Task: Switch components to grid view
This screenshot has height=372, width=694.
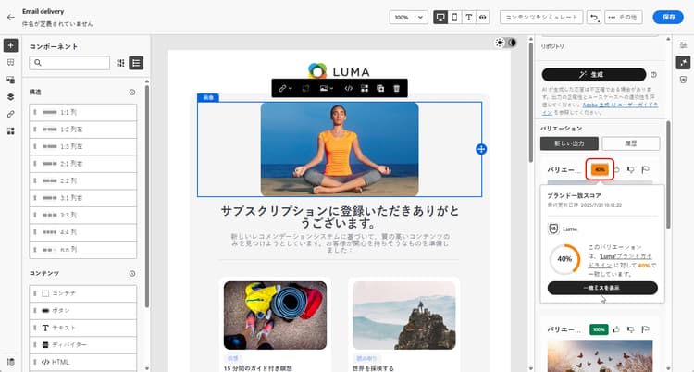Action: (x=120, y=63)
